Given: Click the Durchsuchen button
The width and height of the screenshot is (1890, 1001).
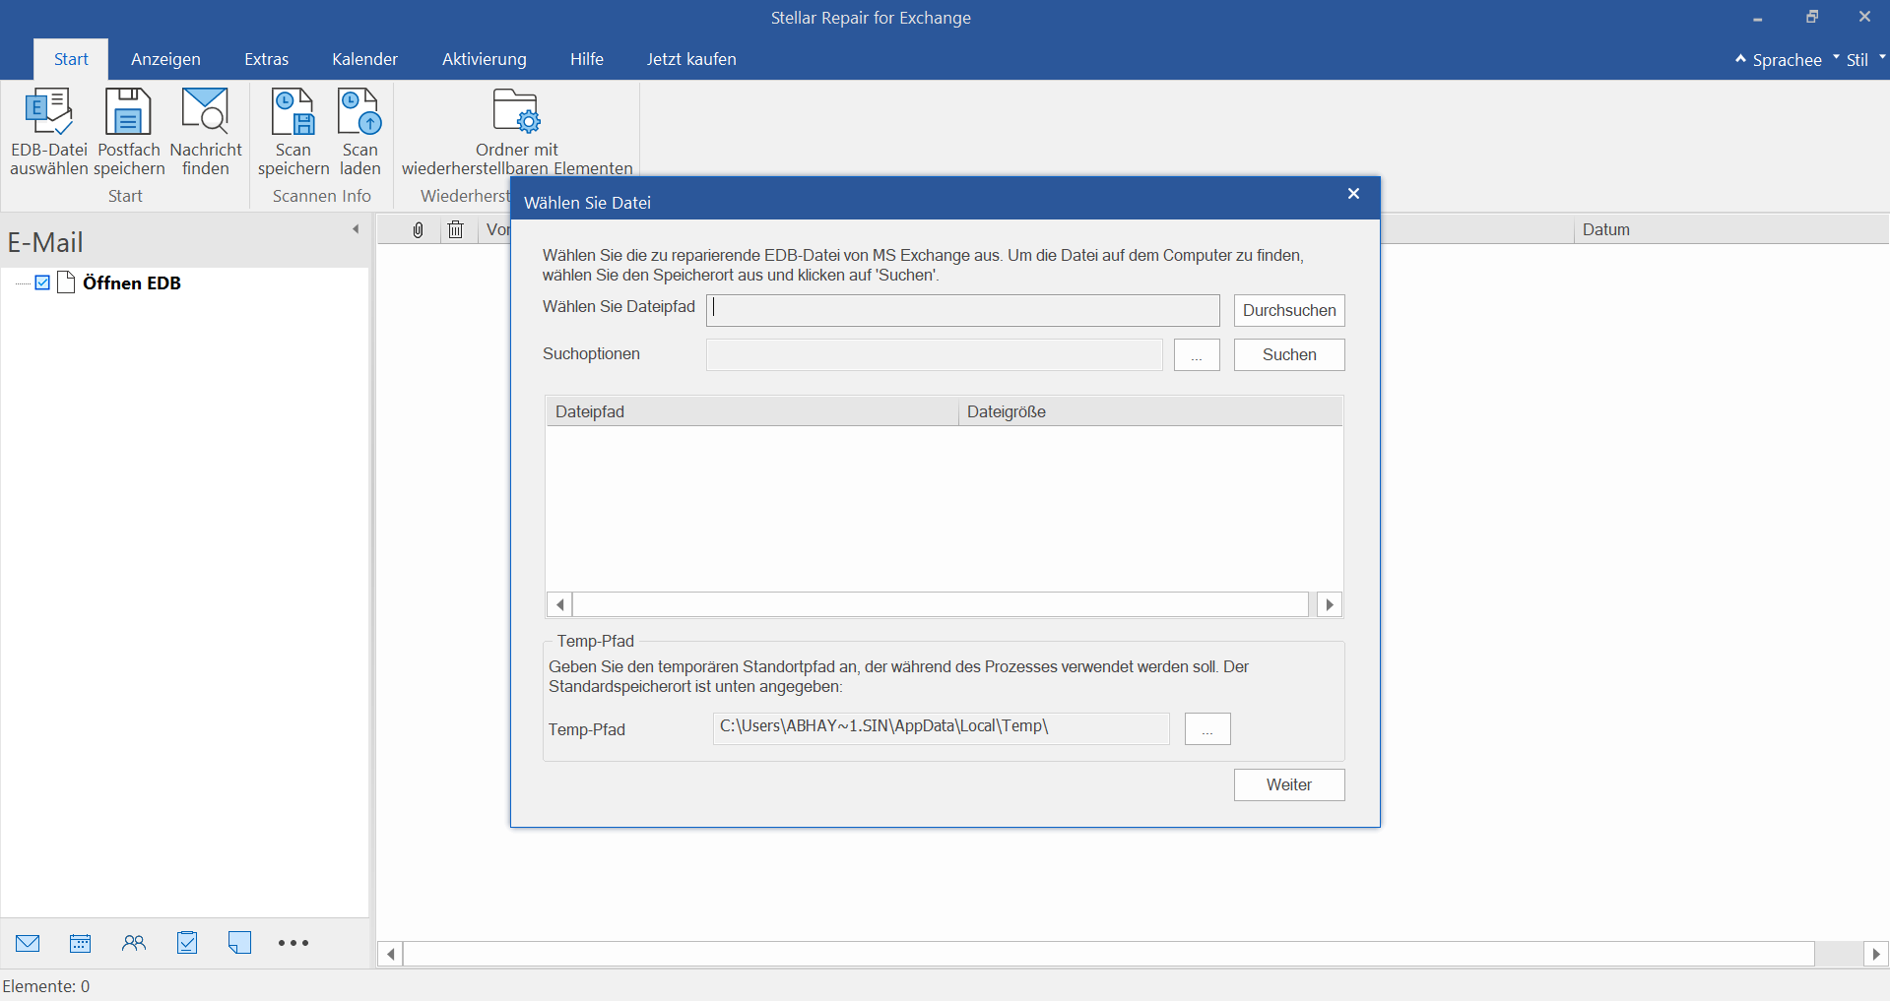Looking at the screenshot, I should (x=1288, y=310).
